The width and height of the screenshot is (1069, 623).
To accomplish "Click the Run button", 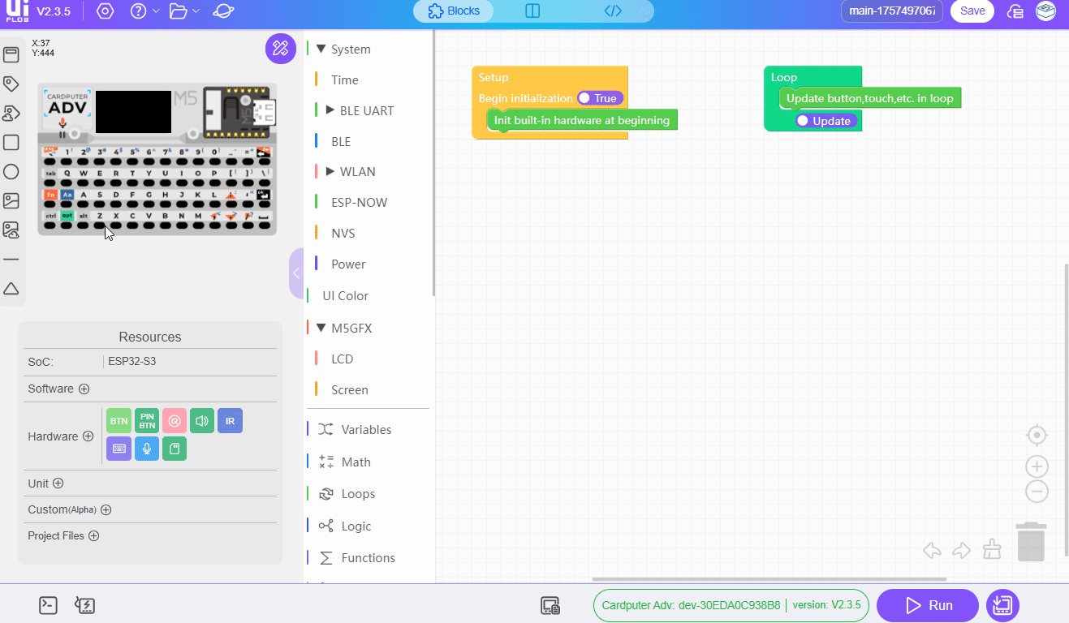I will pyautogui.click(x=928, y=605).
